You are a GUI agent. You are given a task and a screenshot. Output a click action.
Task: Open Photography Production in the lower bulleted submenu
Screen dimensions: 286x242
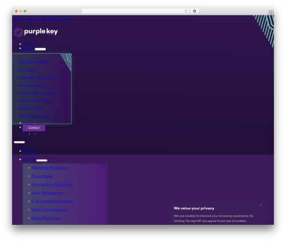pyautogui.click(x=51, y=184)
